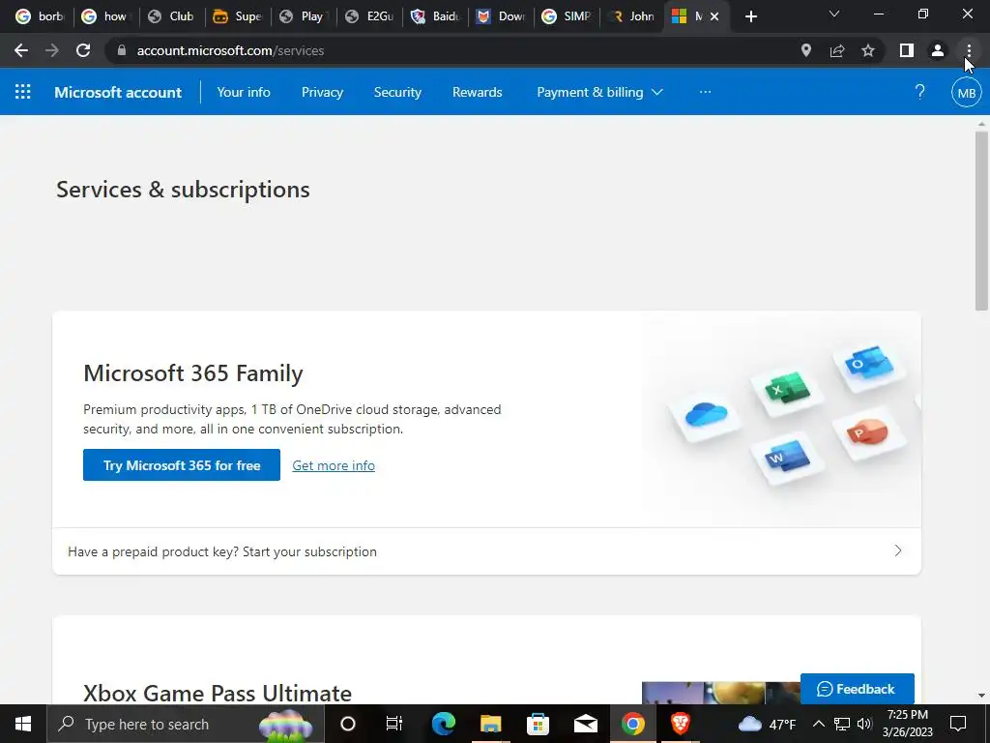The image size is (990, 743).
Task: Go to Microsoft account home
Action: 118,92
